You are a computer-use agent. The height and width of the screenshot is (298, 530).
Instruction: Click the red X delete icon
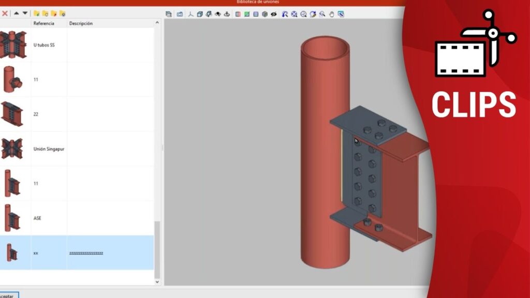tap(5, 13)
